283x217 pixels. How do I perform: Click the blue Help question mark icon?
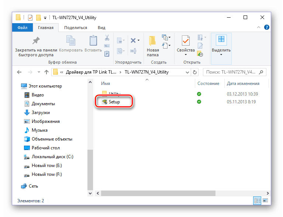pyautogui.click(x=266, y=27)
